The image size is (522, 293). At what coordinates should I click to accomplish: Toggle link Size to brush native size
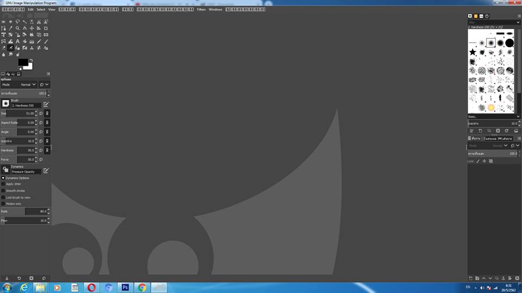click(x=47, y=113)
